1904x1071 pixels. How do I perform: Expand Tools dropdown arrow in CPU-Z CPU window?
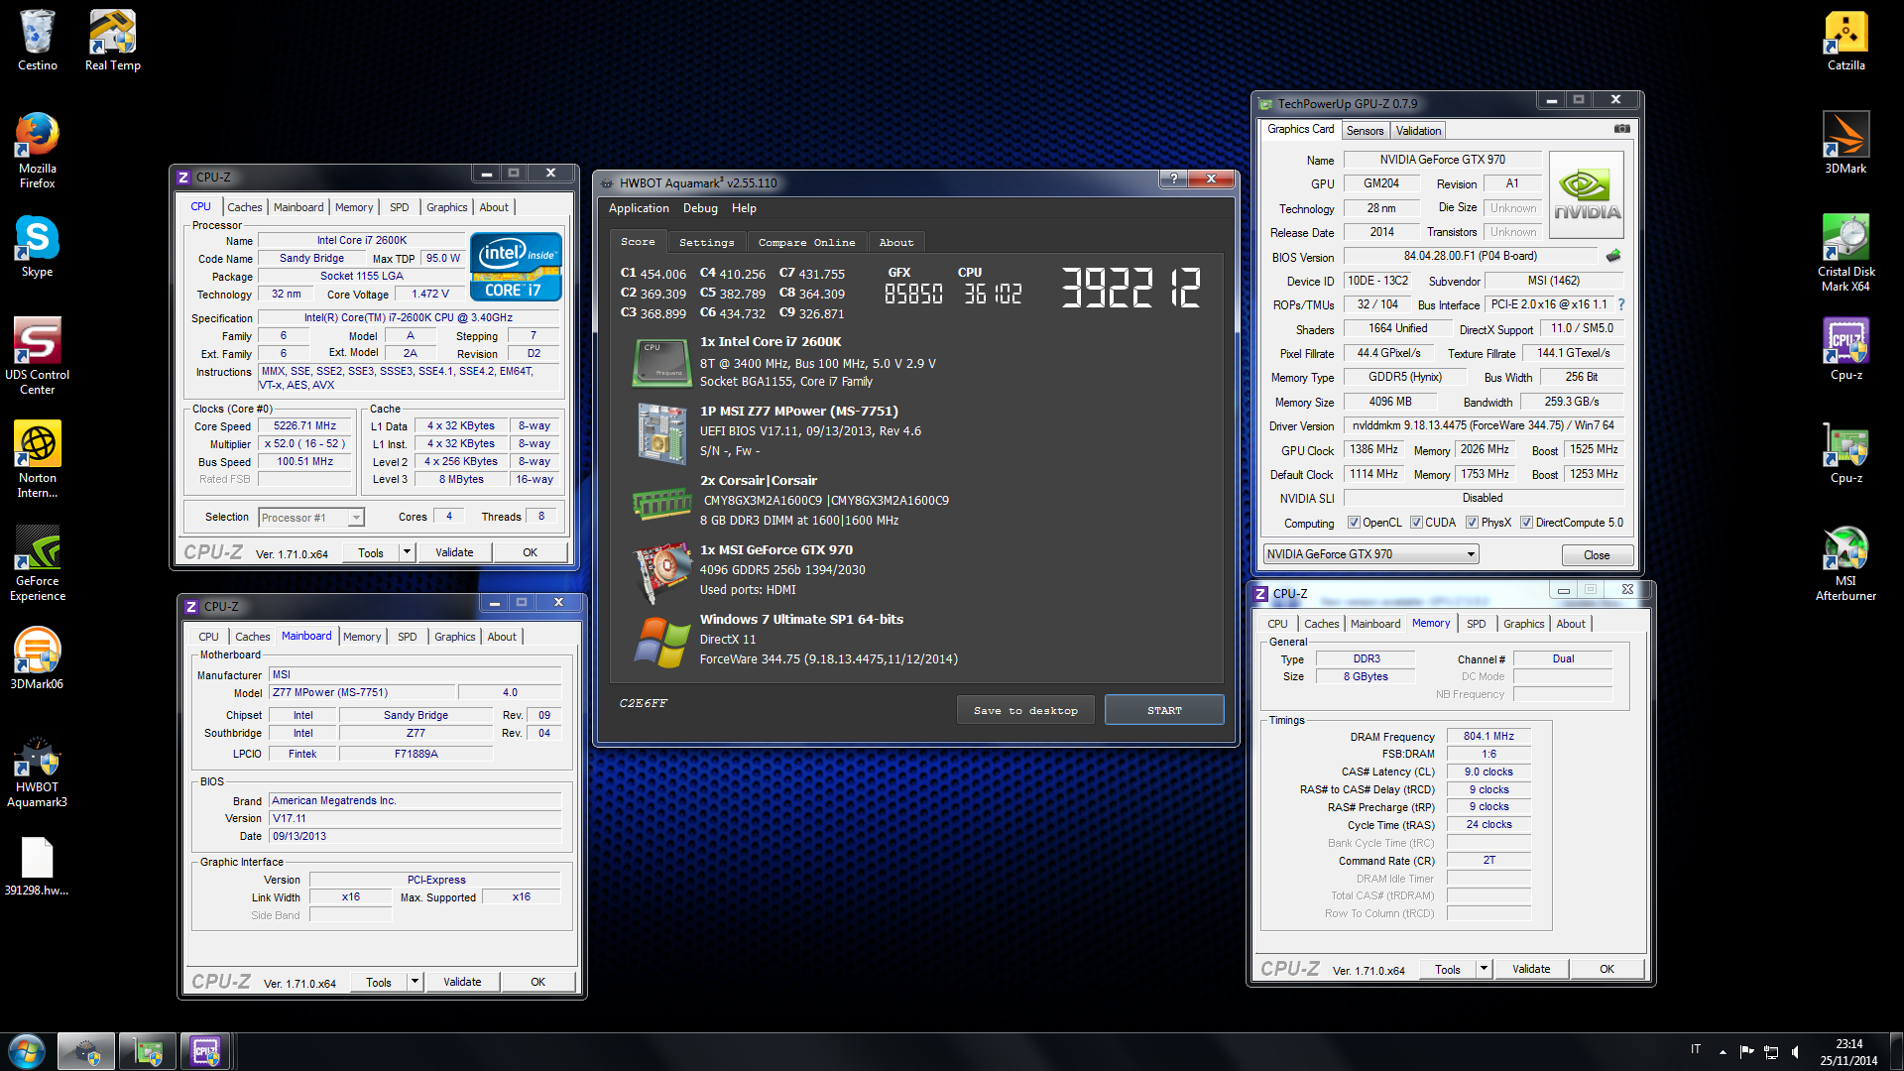click(407, 552)
